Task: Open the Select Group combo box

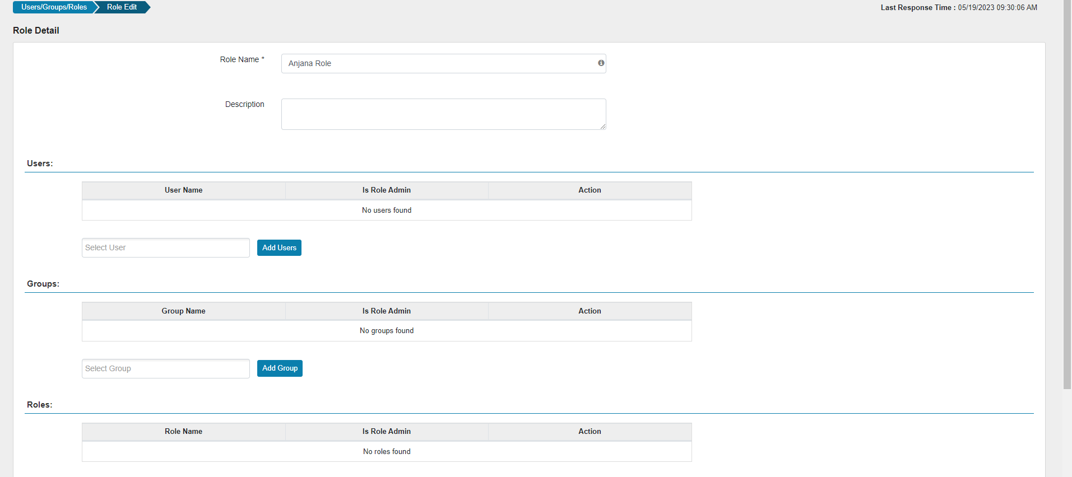Action: tap(165, 368)
